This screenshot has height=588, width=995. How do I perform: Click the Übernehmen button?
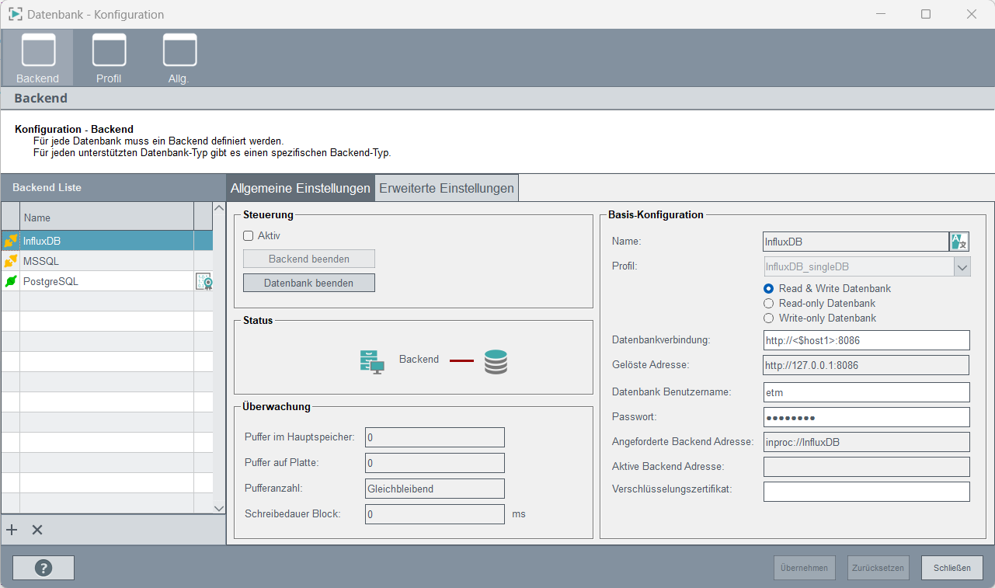(805, 568)
